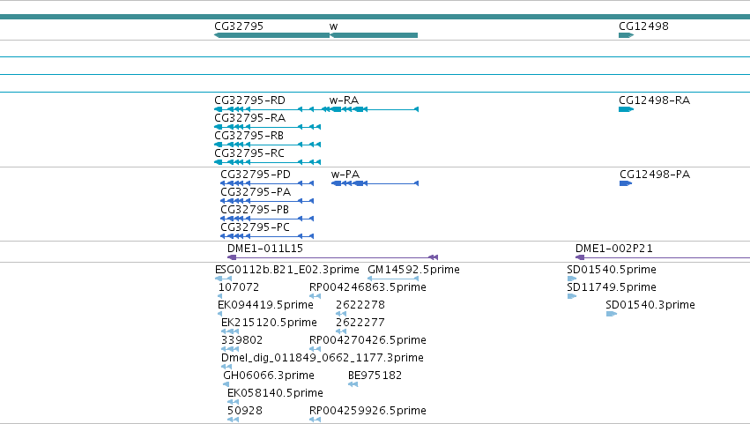Click EK215120.5prime EST label
Screen dimensions: 750x424
269,323
